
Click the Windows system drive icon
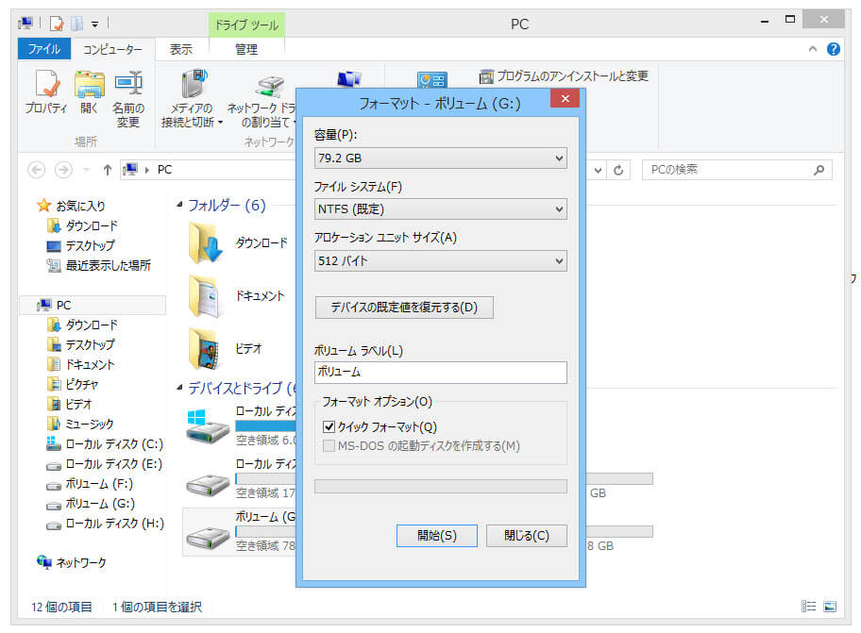207,426
